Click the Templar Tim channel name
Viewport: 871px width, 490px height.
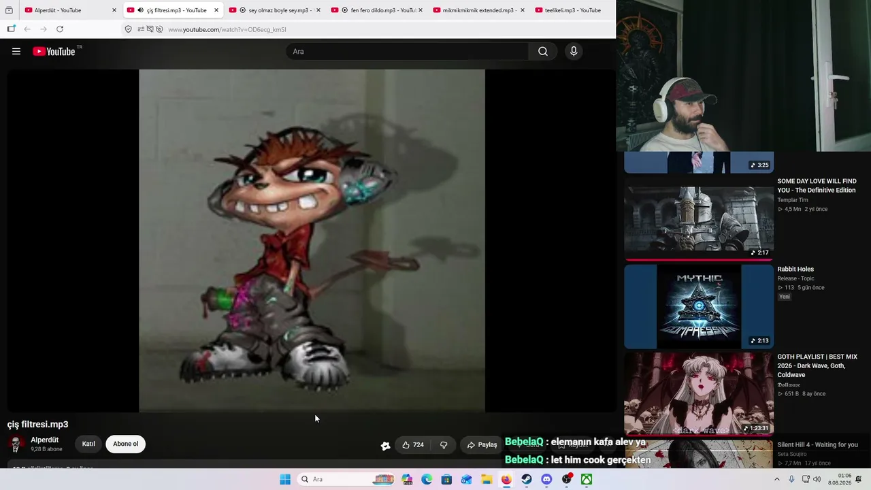(793, 200)
